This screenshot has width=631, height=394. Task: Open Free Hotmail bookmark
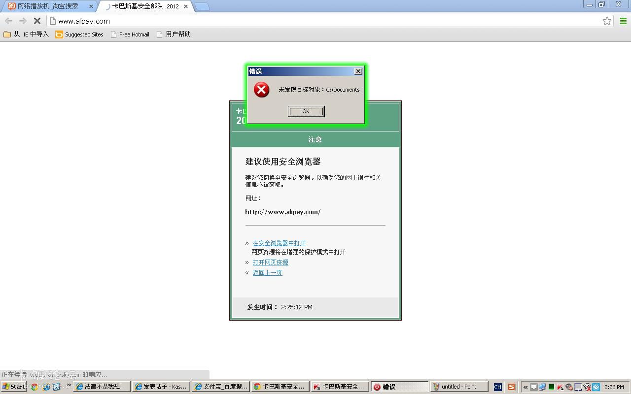pyautogui.click(x=130, y=34)
